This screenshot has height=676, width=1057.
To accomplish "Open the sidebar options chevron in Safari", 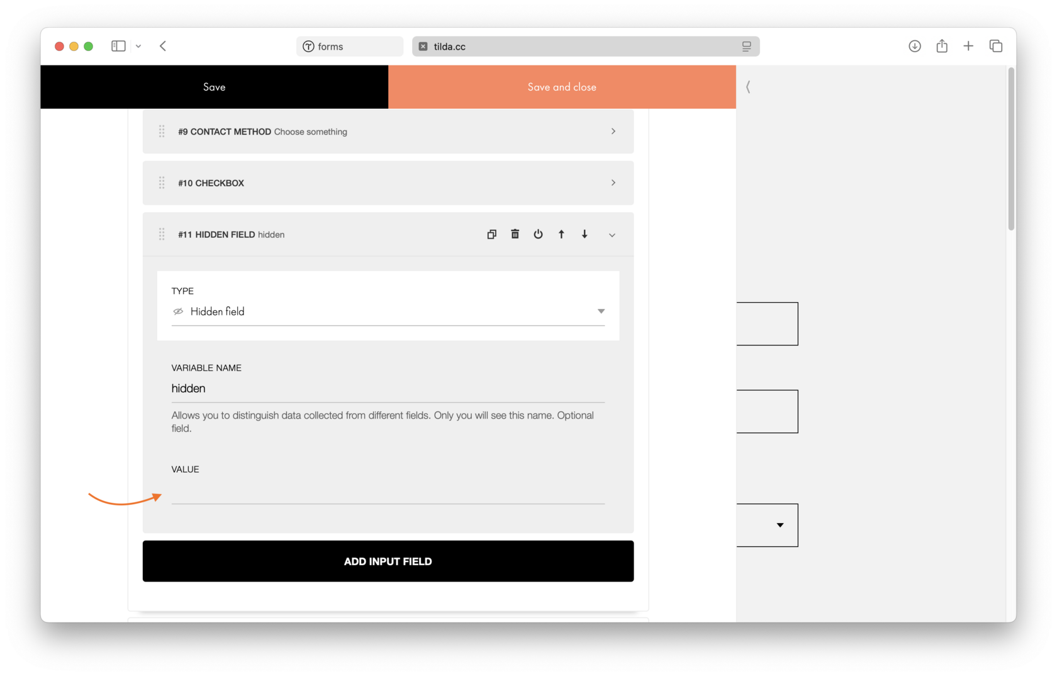I will click(138, 46).
